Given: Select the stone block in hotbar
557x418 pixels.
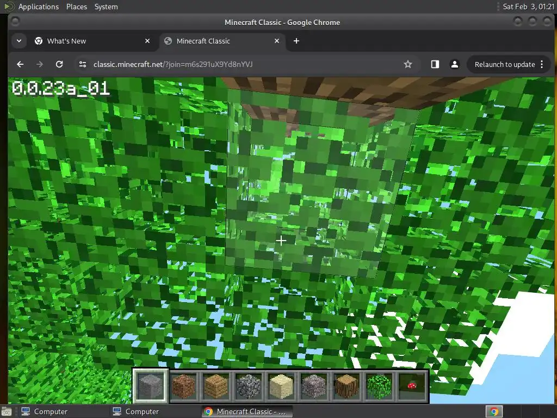Looking at the screenshot, I should (151, 386).
